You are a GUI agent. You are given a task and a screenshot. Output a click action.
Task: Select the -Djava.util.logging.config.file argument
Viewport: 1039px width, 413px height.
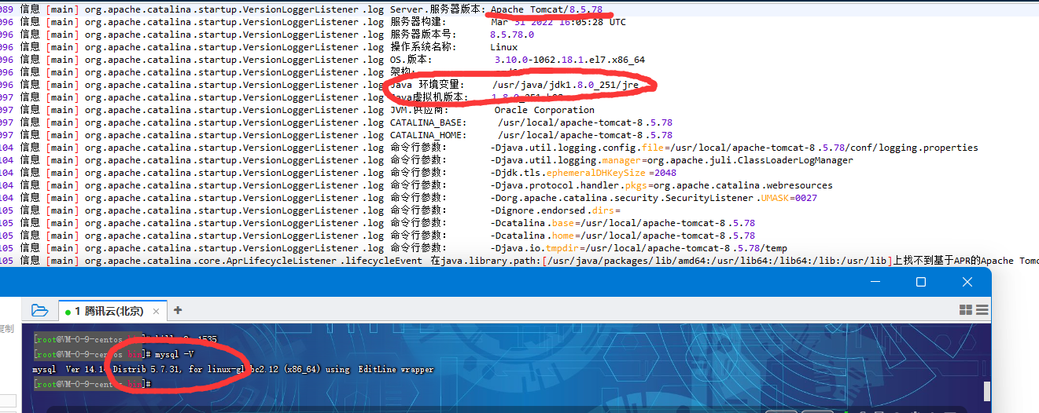734,148
